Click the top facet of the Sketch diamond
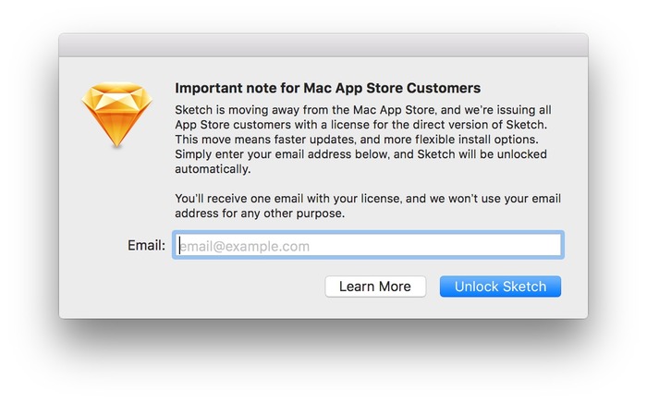 pos(116,90)
